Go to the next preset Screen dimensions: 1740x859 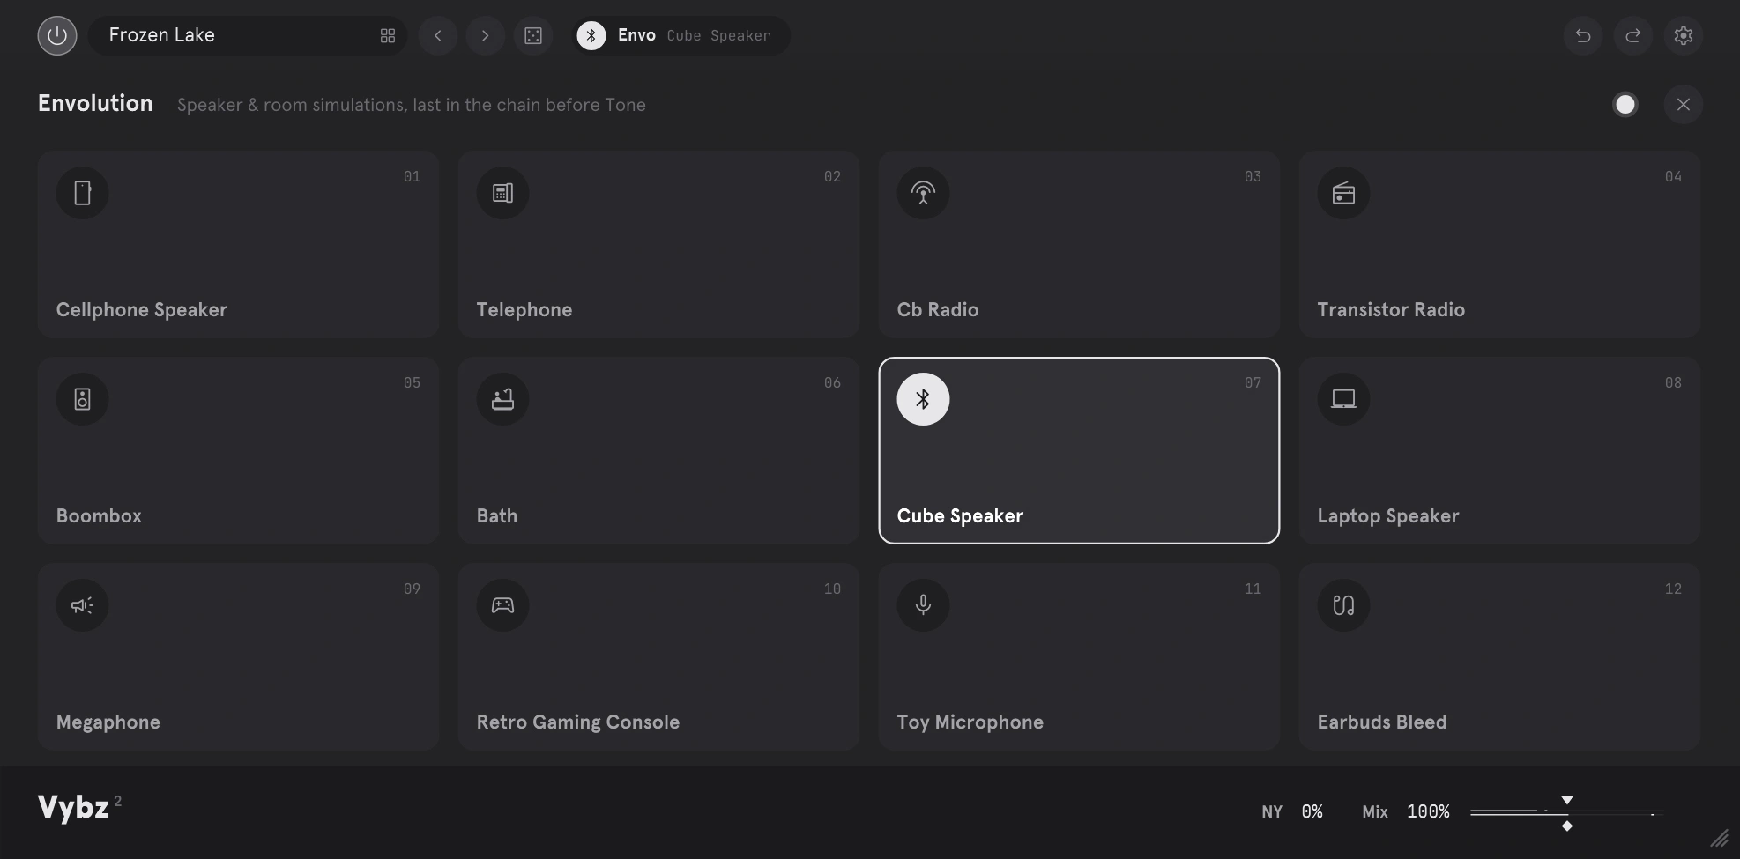click(485, 35)
